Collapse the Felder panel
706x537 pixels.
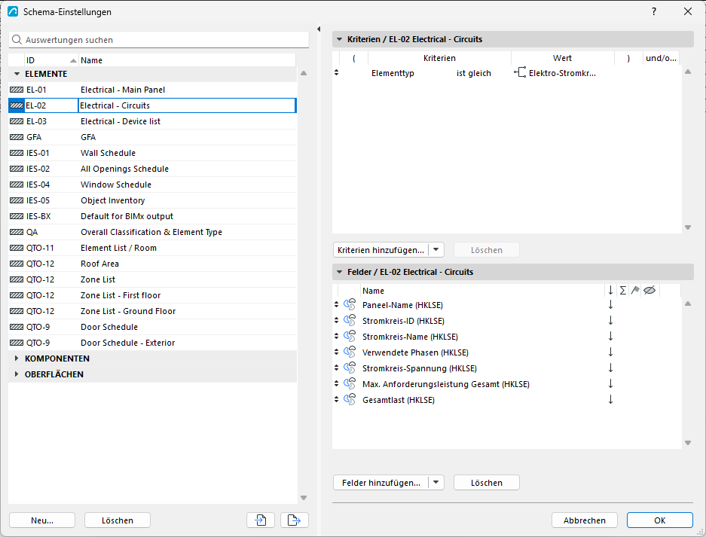(340, 272)
